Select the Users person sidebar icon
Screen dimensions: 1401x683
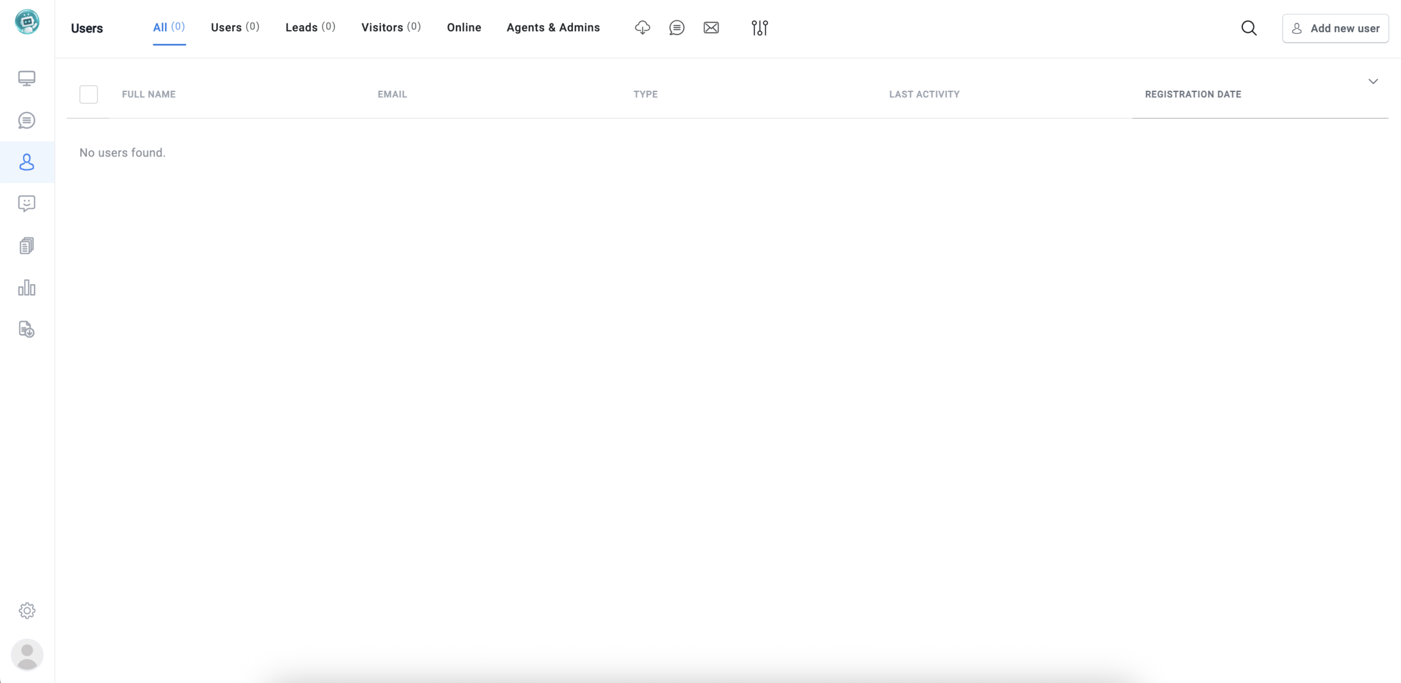(27, 162)
